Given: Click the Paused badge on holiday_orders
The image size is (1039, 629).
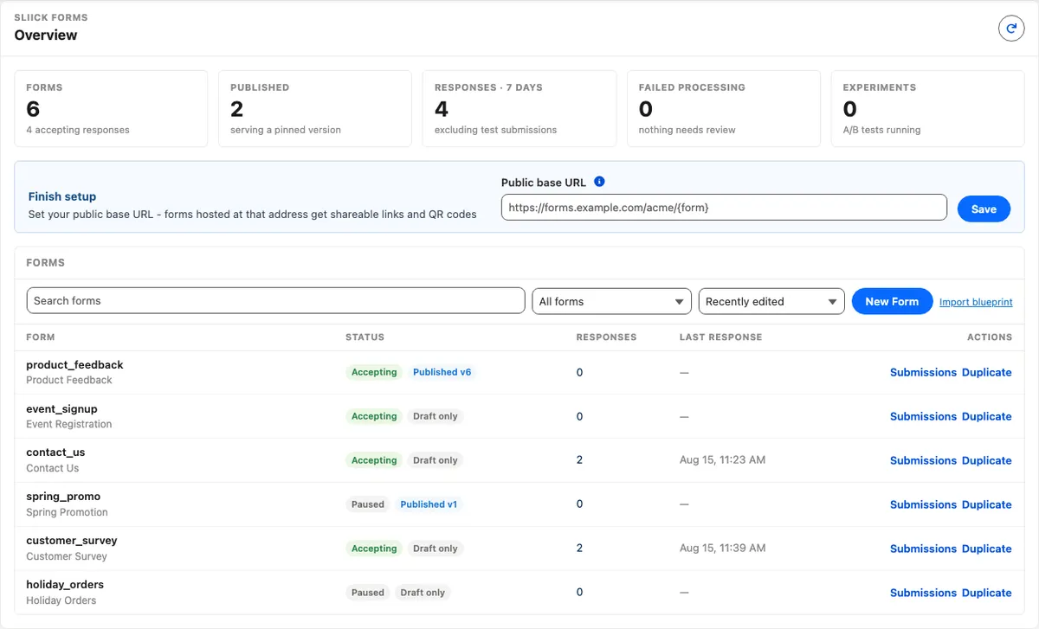Looking at the screenshot, I should [368, 593].
